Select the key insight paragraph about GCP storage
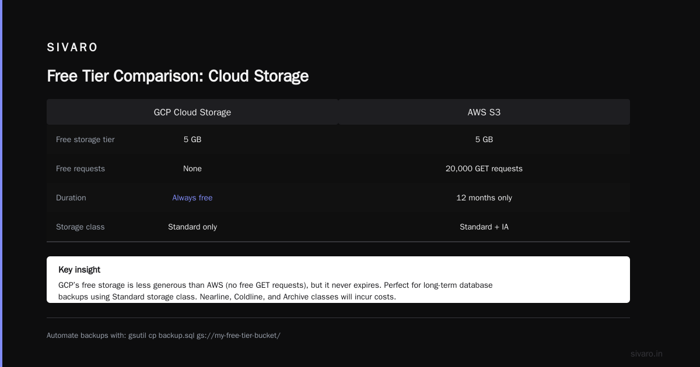This screenshot has width=700, height=367. (x=275, y=291)
